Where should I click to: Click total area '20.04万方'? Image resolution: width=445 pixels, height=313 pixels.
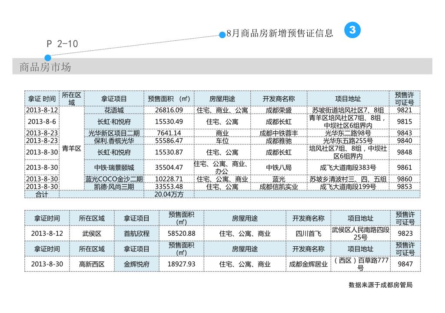tap(169, 194)
